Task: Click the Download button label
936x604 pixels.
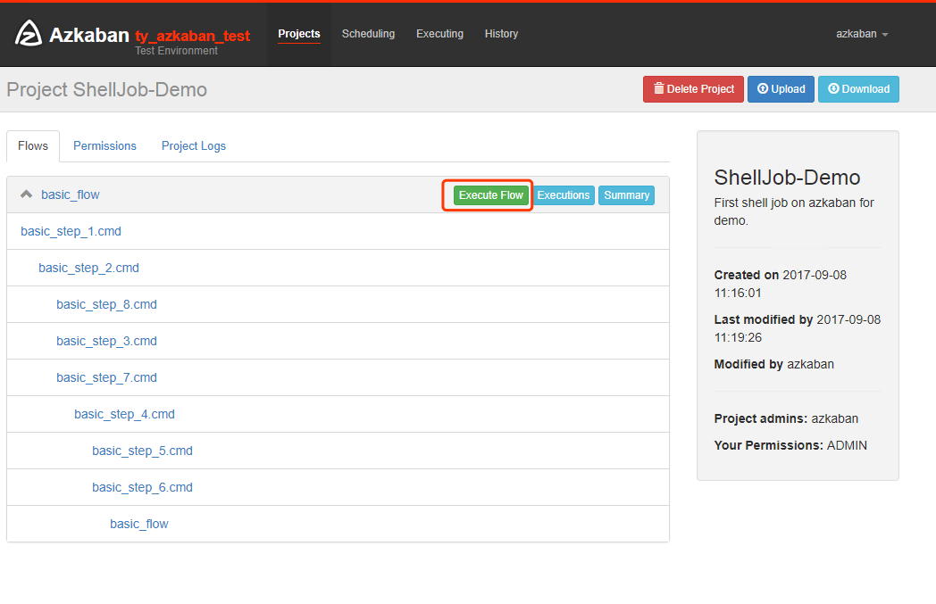Action: click(x=865, y=89)
